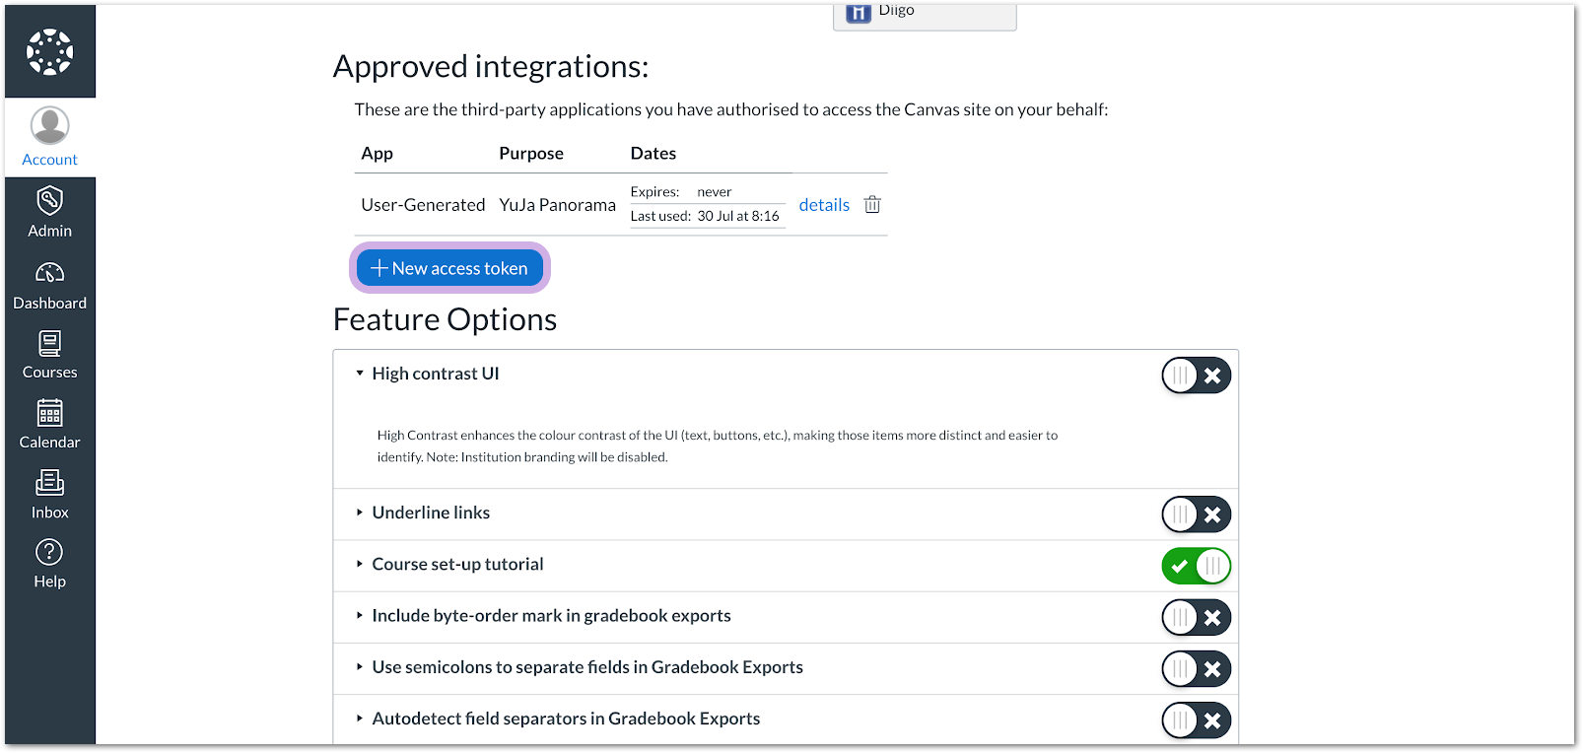Click the Canvas logo in sidebar
This screenshot has width=1583, height=753.
click(x=49, y=51)
